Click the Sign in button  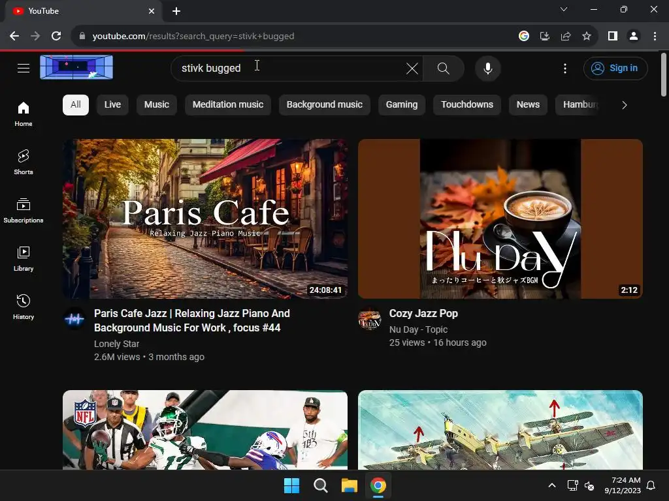(x=615, y=68)
